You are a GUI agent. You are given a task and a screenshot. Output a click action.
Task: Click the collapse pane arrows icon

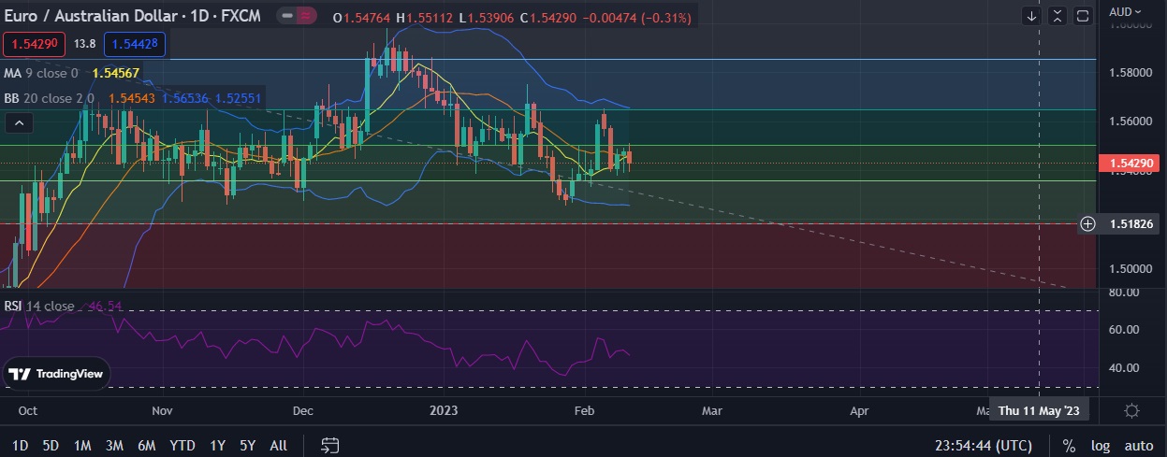[1058, 16]
